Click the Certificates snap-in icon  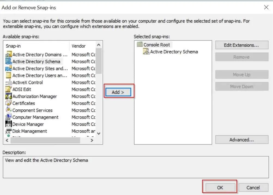pos(8,103)
